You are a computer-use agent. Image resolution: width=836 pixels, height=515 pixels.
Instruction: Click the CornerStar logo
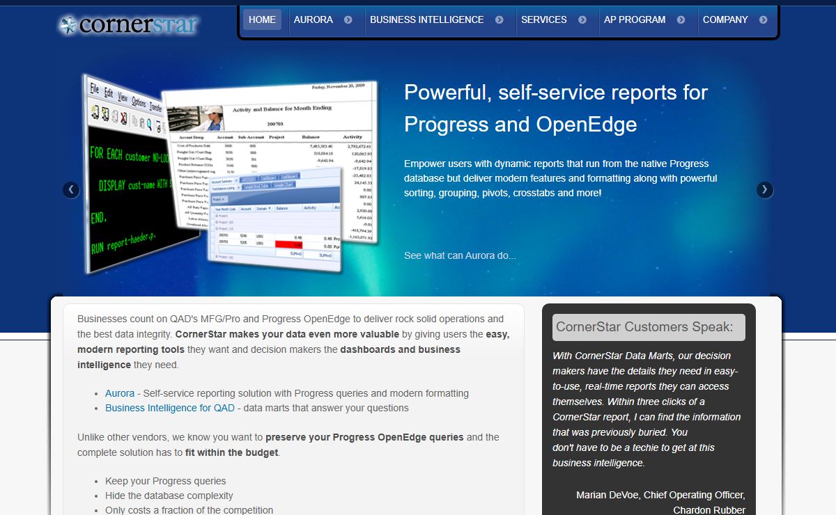pyautogui.click(x=128, y=25)
